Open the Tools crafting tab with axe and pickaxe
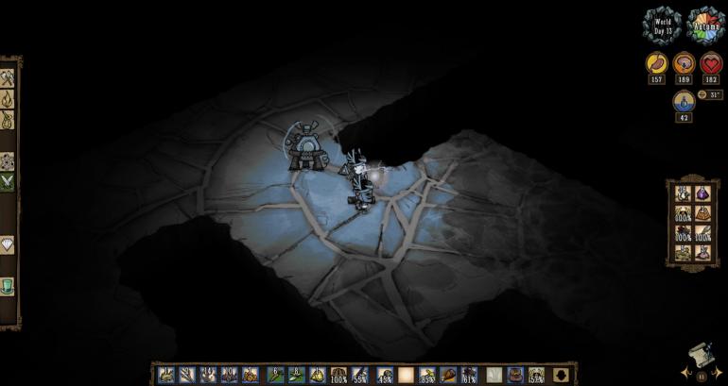 point(7,77)
